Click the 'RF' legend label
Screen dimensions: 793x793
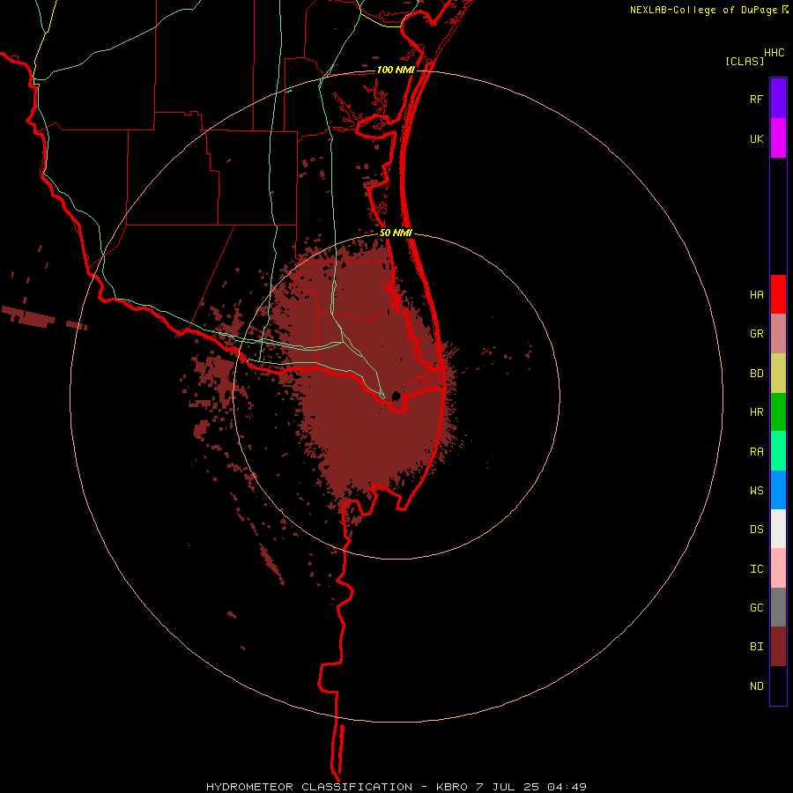[x=756, y=99]
